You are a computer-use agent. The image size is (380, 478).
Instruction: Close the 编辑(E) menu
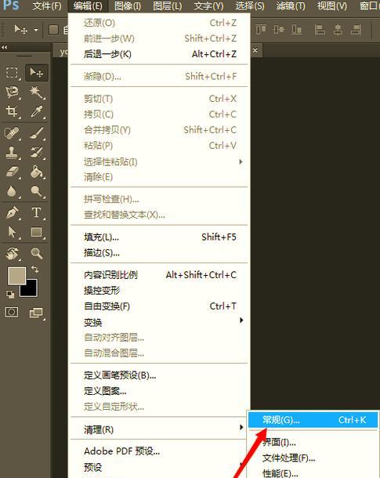tap(88, 5)
